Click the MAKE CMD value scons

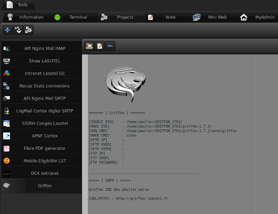pyautogui.click(x=131, y=135)
